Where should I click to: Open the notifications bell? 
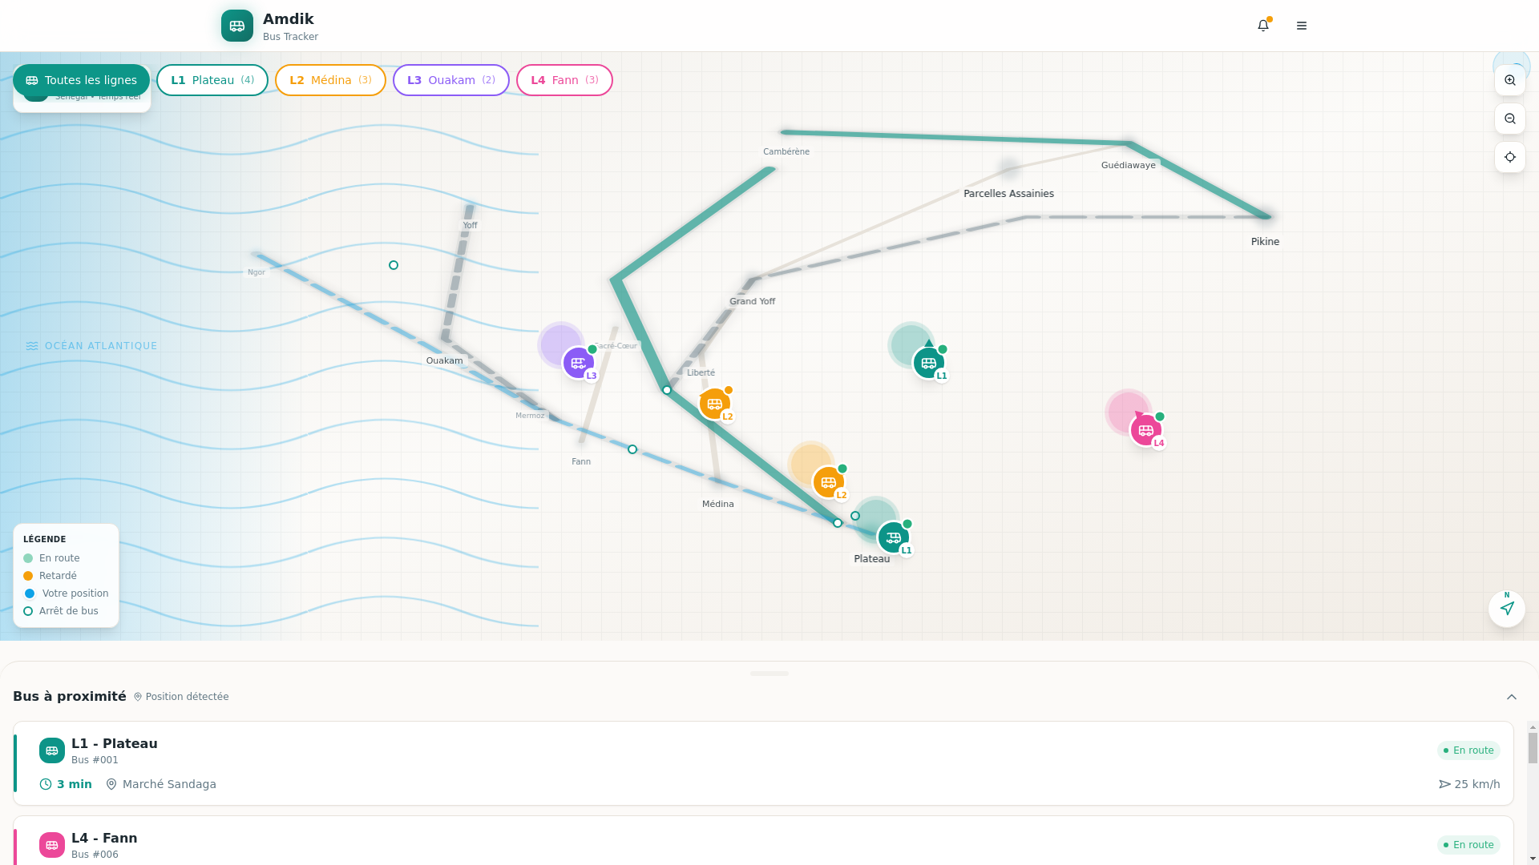(x=1263, y=26)
